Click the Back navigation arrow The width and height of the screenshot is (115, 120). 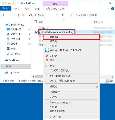pos(4,15)
